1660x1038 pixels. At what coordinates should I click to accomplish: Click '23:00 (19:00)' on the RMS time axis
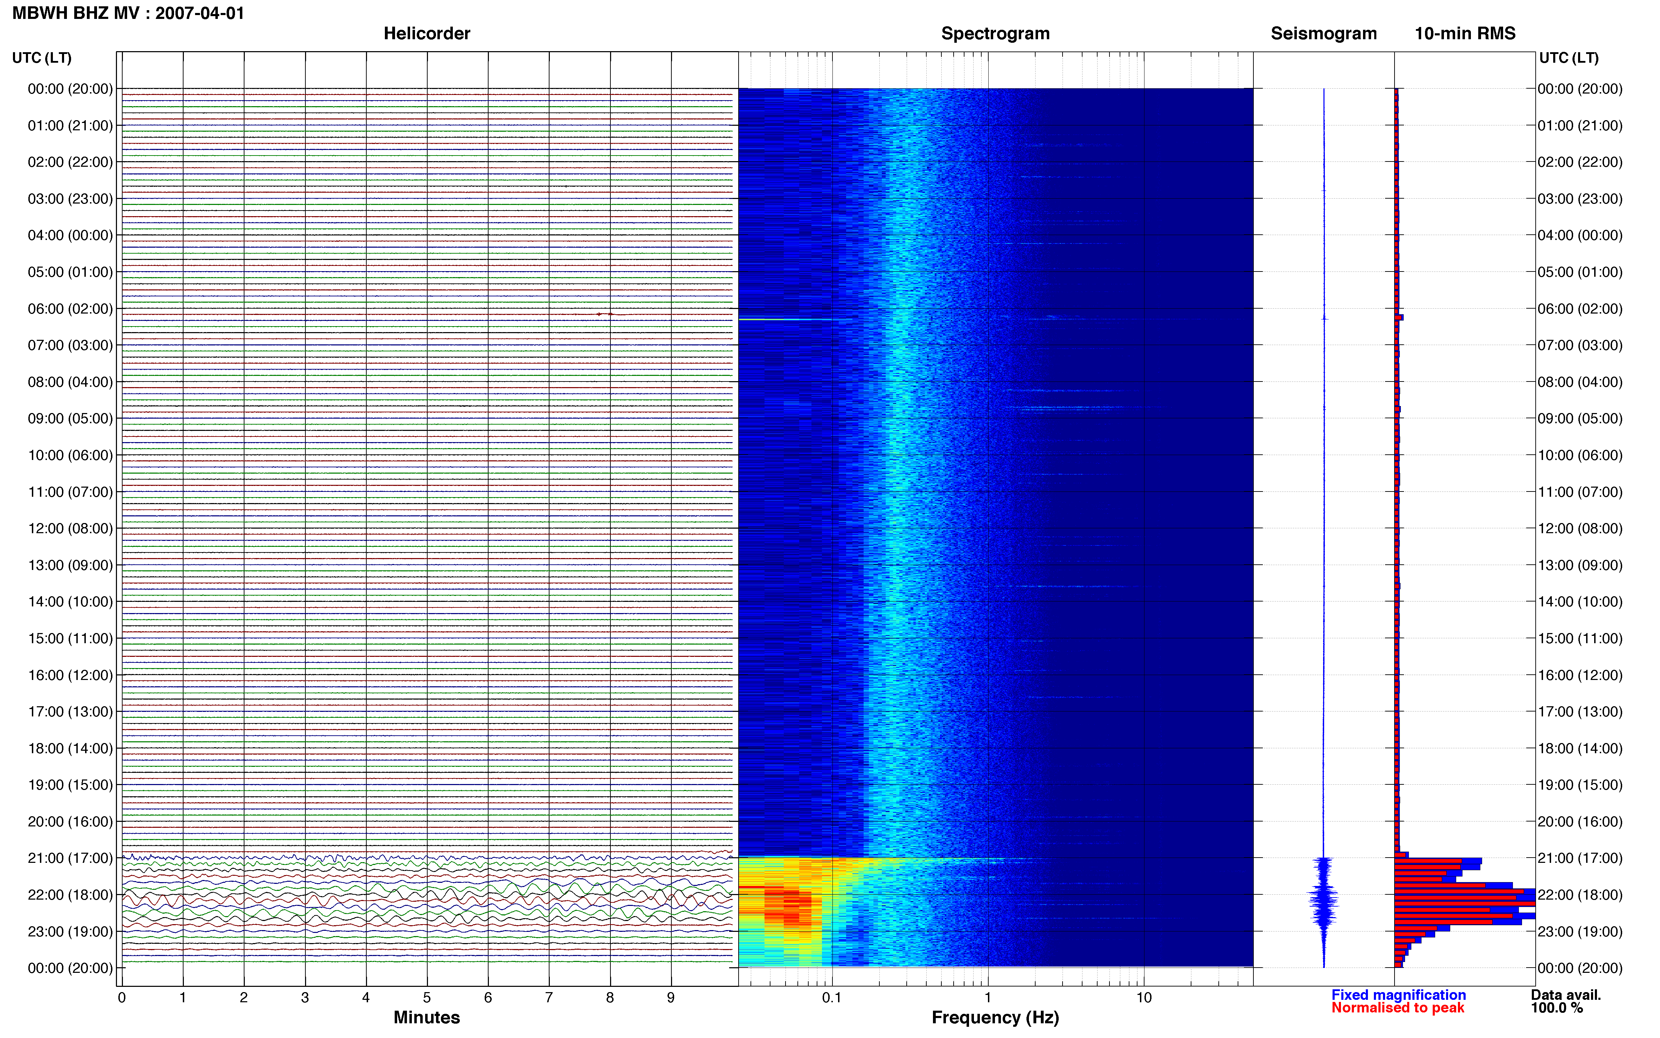pyautogui.click(x=1581, y=932)
